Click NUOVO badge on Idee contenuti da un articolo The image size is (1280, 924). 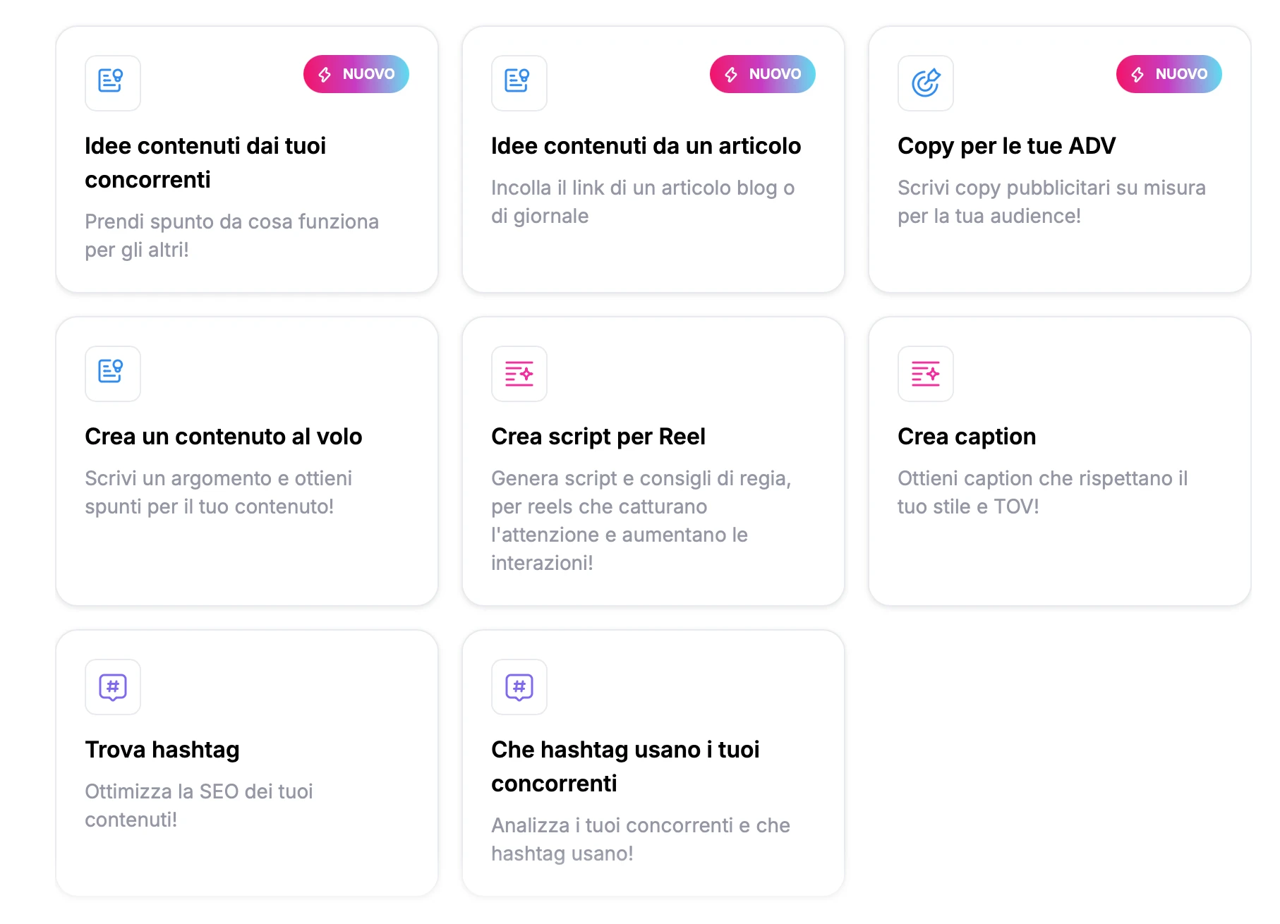763,74
